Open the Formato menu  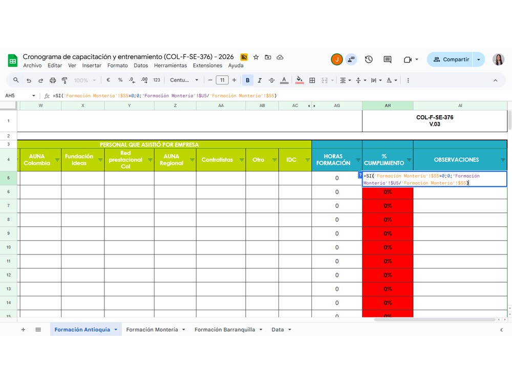click(x=118, y=66)
